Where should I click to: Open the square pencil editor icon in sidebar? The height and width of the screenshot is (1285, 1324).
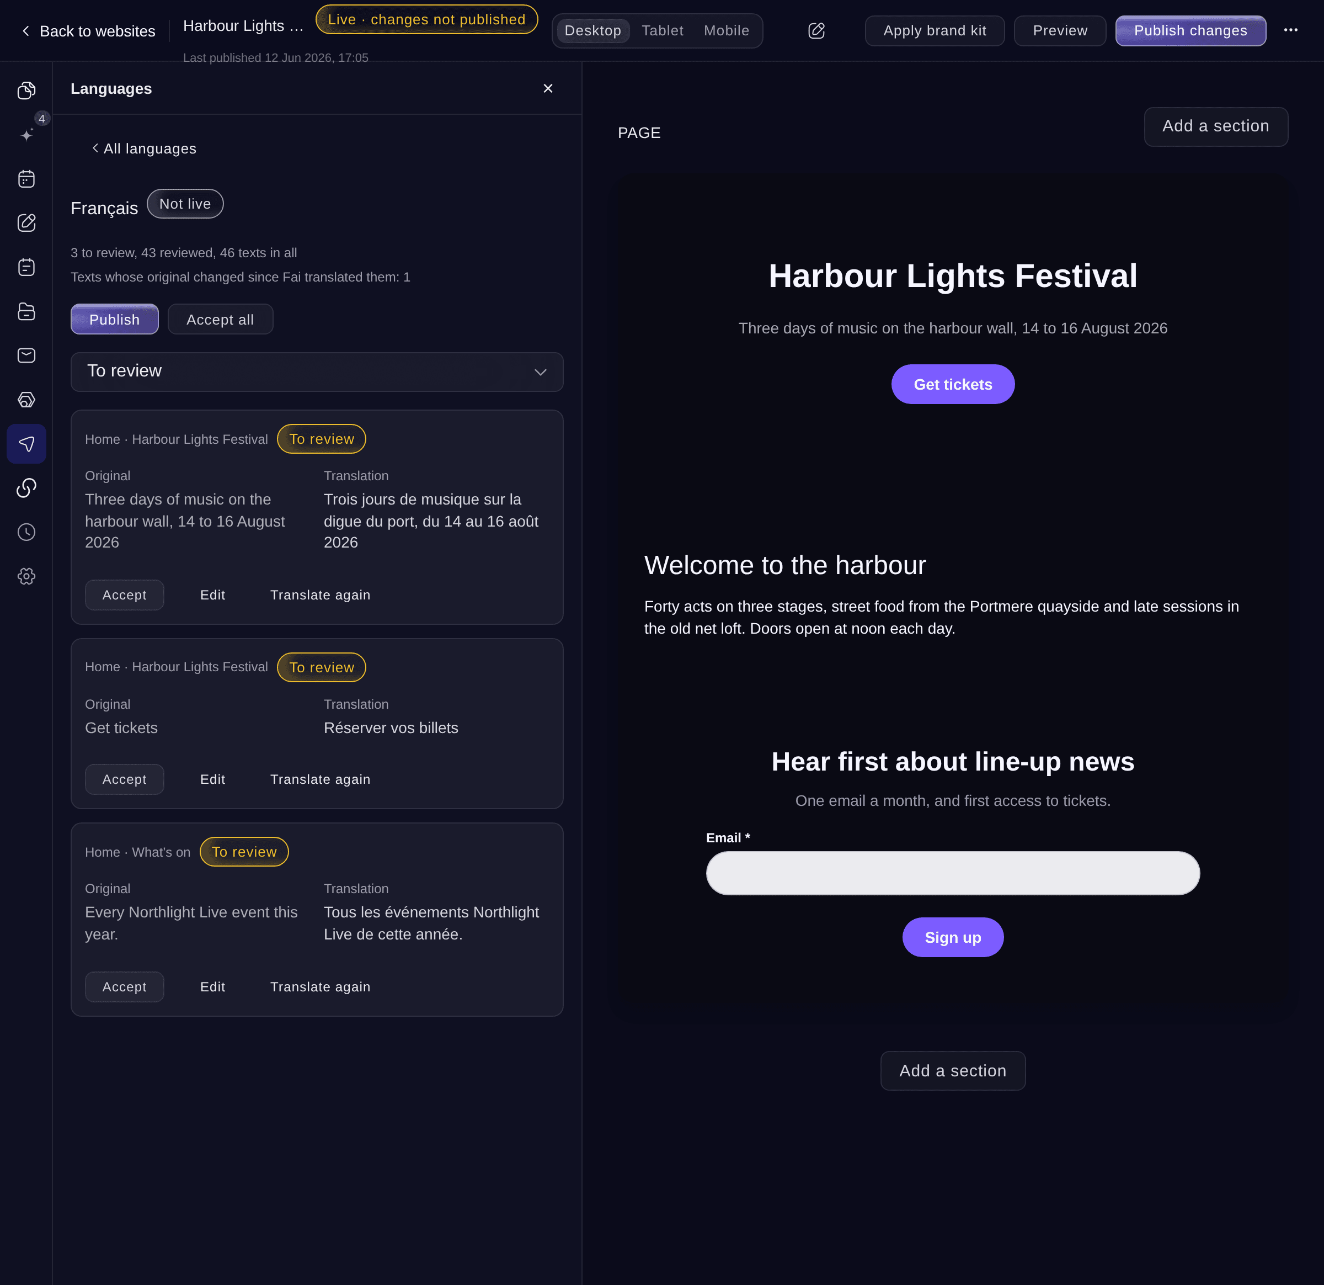pyautogui.click(x=26, y=223)
